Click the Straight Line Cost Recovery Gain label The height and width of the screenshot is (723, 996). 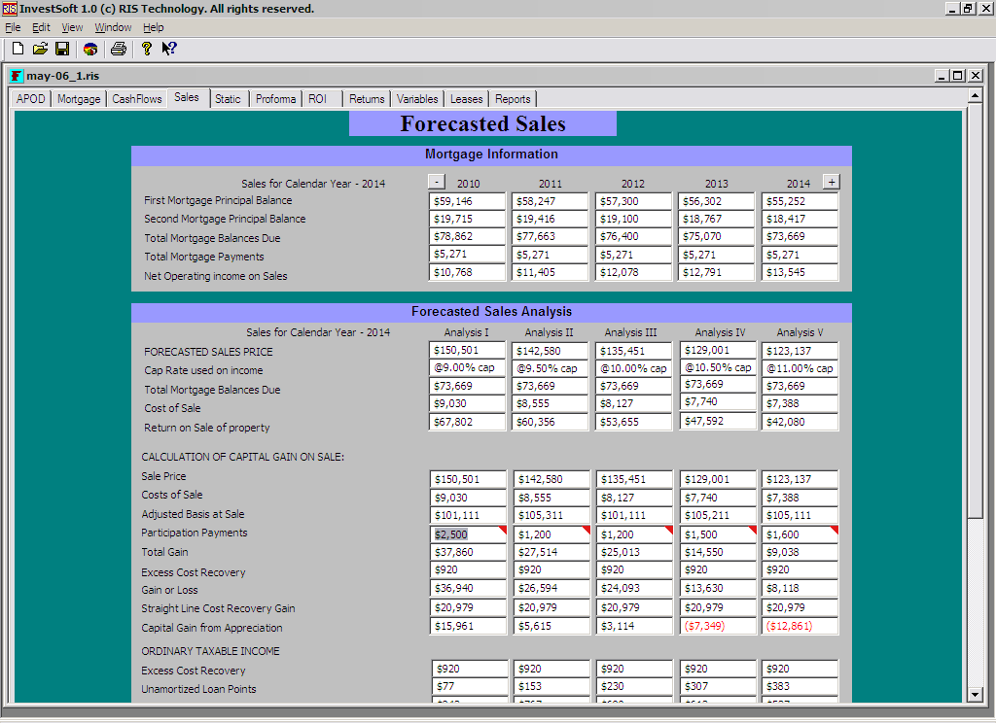[218, 608]
